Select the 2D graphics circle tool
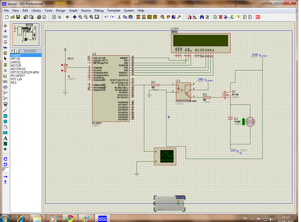 point(5,121)
